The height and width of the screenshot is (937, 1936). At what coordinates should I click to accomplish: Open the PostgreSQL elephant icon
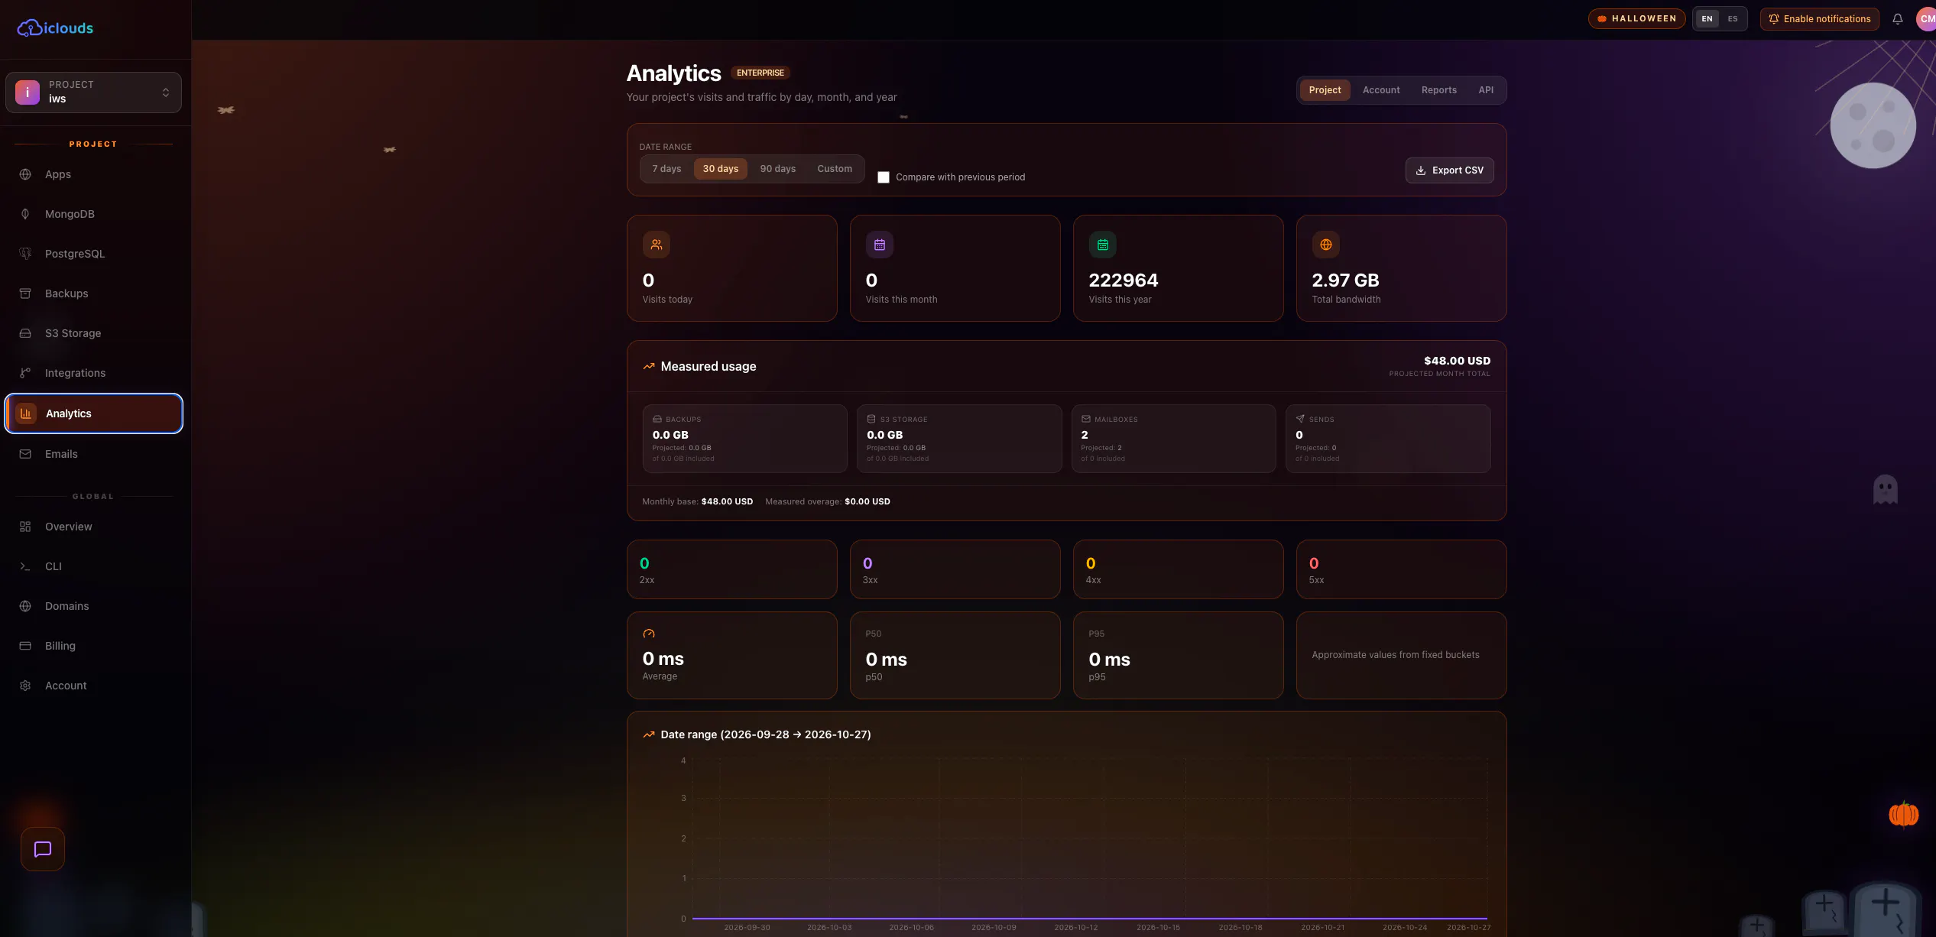tap(25, 254)
